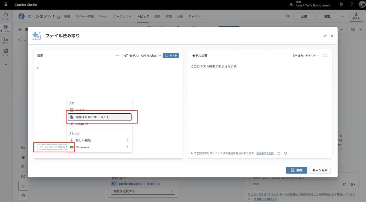Screen dimensions: 366x202
Task: Click the 公開 publish button
Action: point(304,16)
